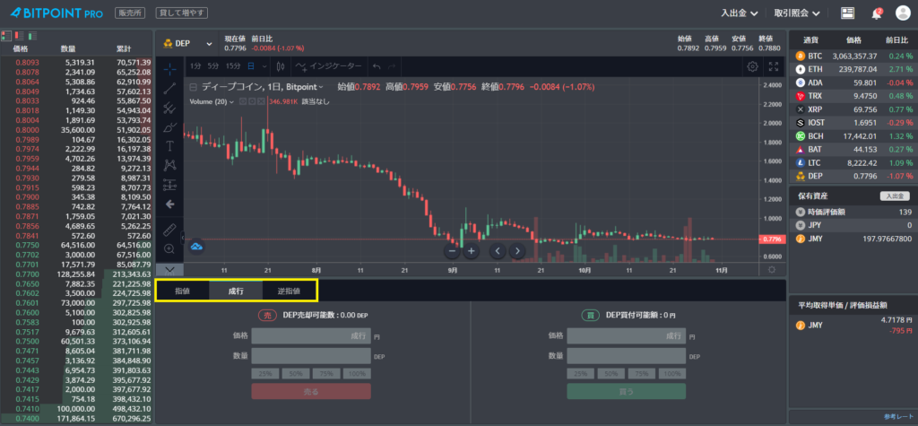
Task: Switch chart interval to 1分
Action: click(195, 66)
